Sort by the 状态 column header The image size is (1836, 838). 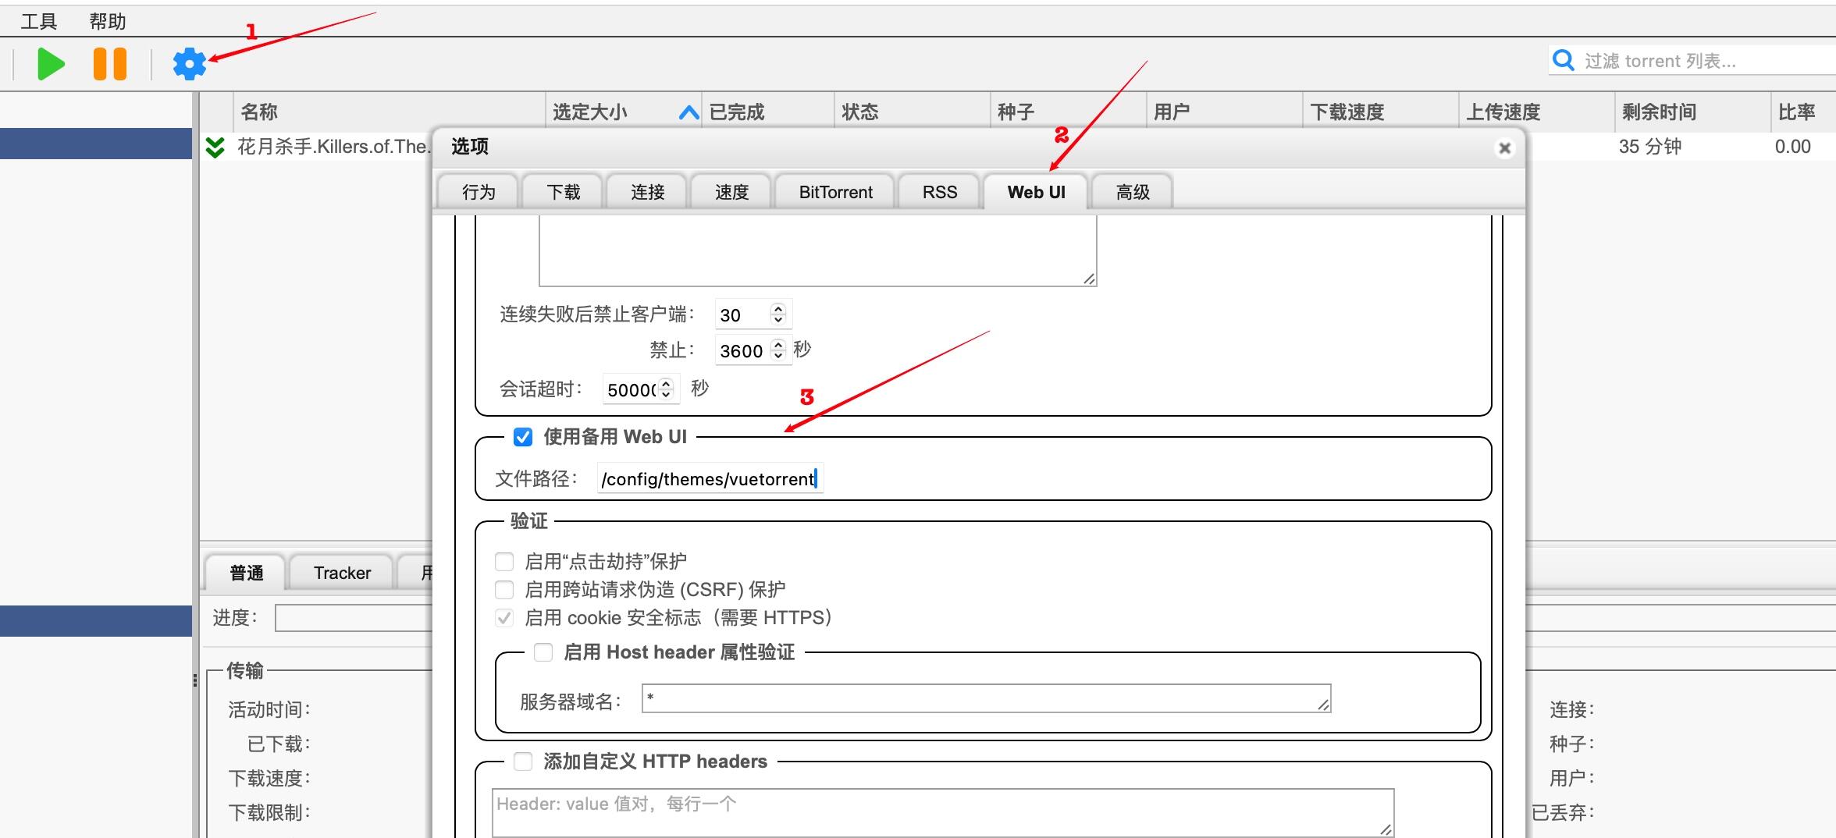[912, 112]
